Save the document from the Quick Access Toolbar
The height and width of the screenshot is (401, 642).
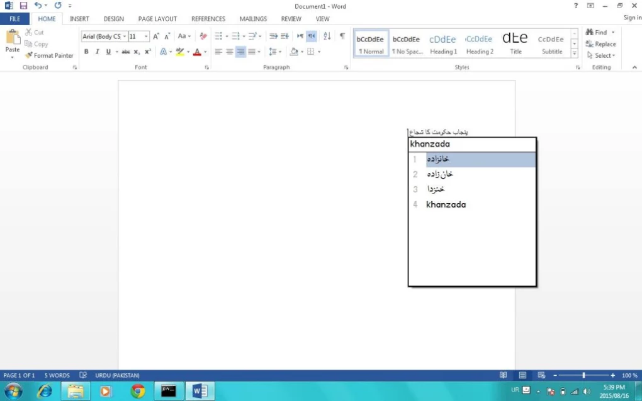(23, 6)
